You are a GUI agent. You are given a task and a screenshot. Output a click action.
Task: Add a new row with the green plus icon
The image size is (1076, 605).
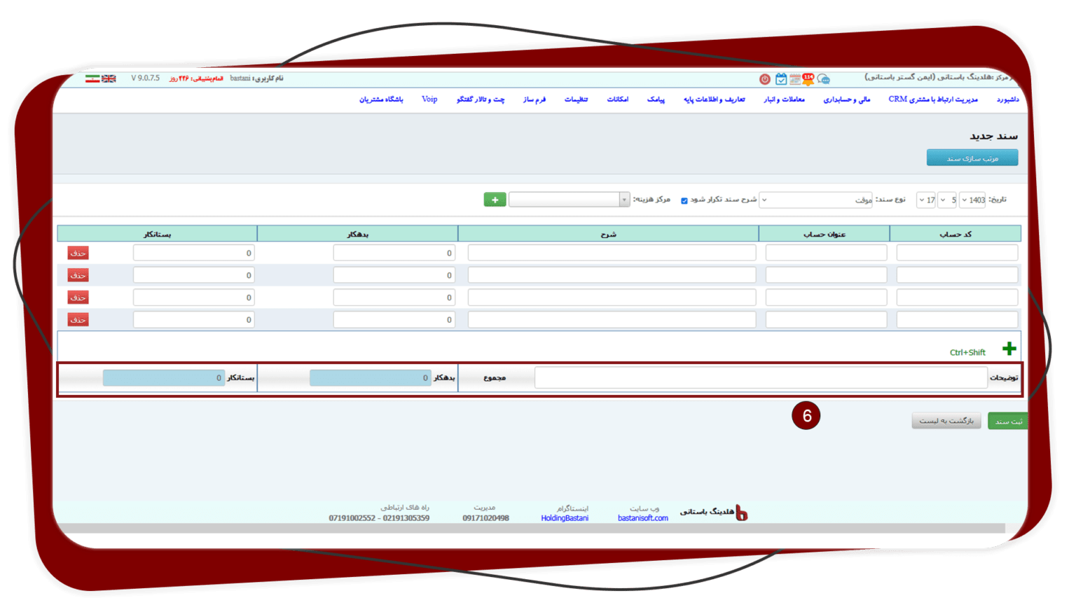[1009, 349]
